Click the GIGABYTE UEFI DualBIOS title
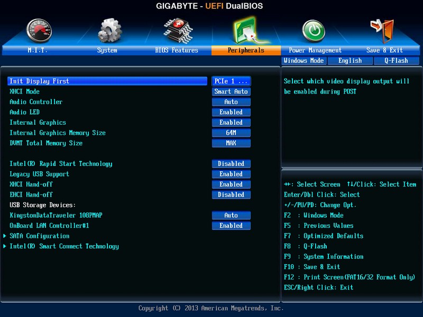This screenshot has height=317, width=423. (x=209, y=6)
